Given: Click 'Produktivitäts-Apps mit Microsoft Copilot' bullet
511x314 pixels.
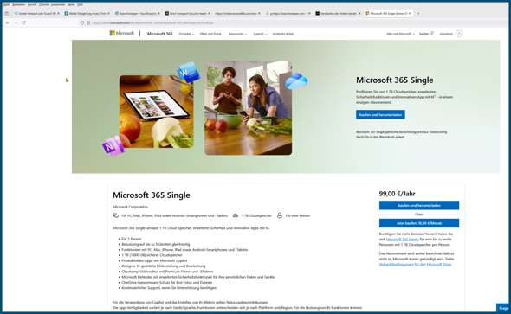Looking at the screenshot, I should pyautogui.click(x=154, y=260).
